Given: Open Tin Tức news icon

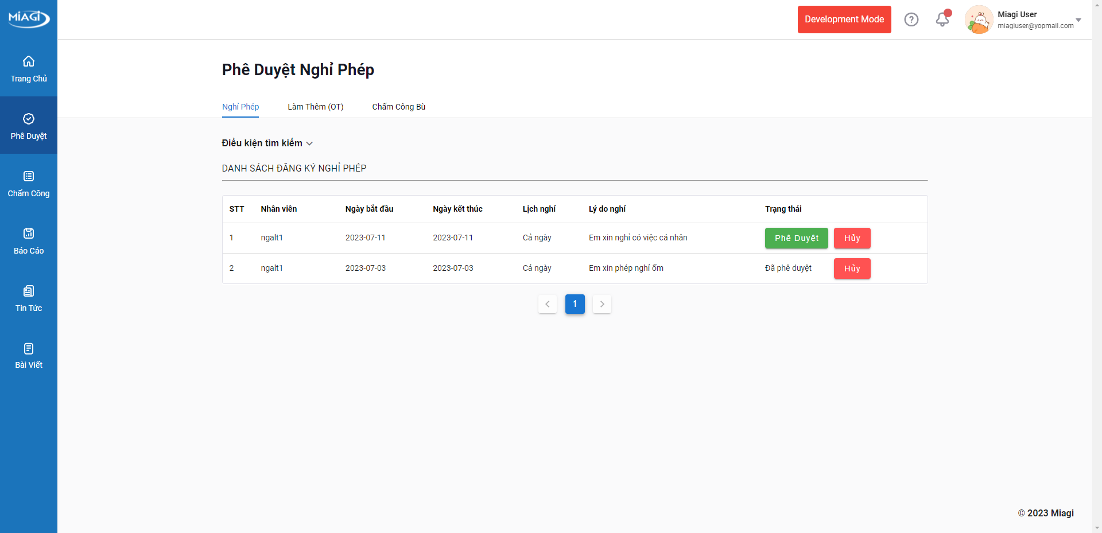Looking at the screenshot, I should click(29, 291).
